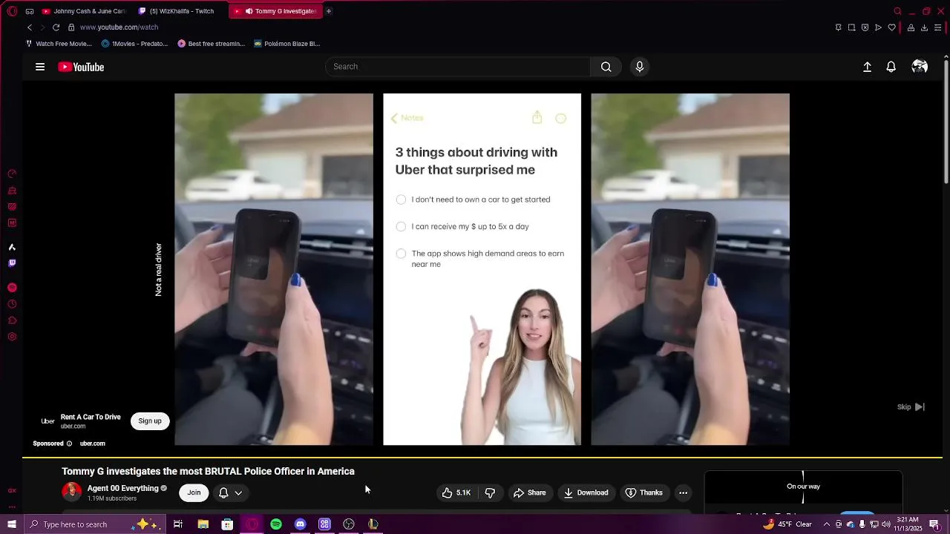
Task: Join the Agent 00 Everything channel
Action: point(194,492)
